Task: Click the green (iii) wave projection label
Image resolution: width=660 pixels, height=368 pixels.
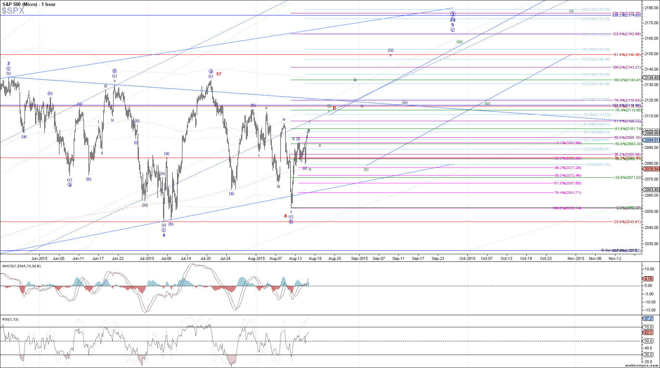Action: tap(459, 42)
